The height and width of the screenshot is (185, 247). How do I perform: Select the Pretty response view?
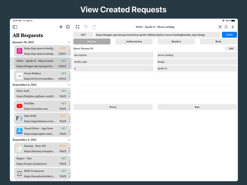[113, 107]
